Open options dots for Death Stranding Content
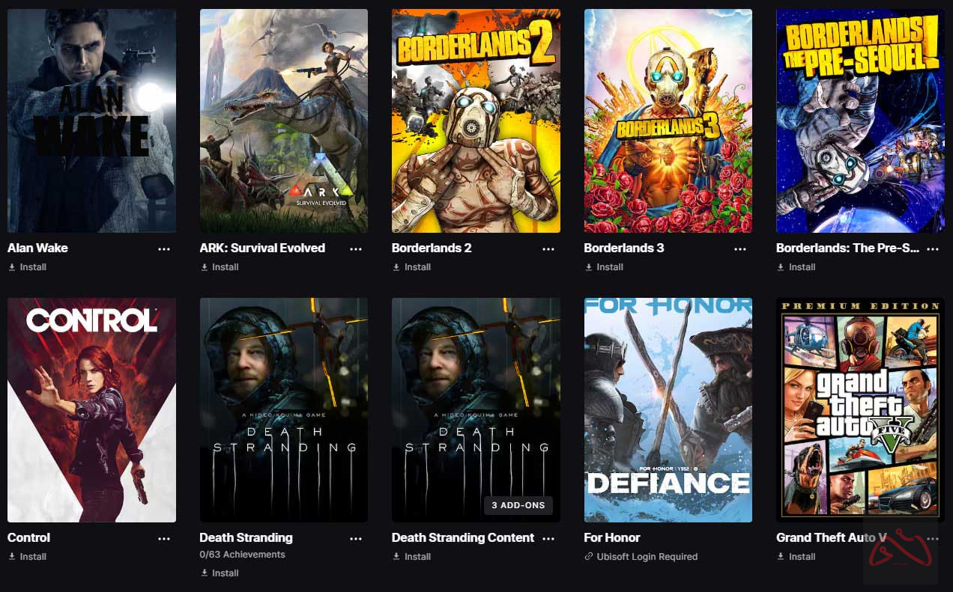The image size is (953, 592). 548,538
